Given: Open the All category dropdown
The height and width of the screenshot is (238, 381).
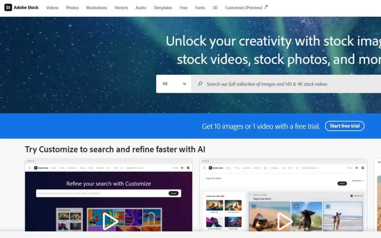Looking at the screenshot, I should [174, 84].
